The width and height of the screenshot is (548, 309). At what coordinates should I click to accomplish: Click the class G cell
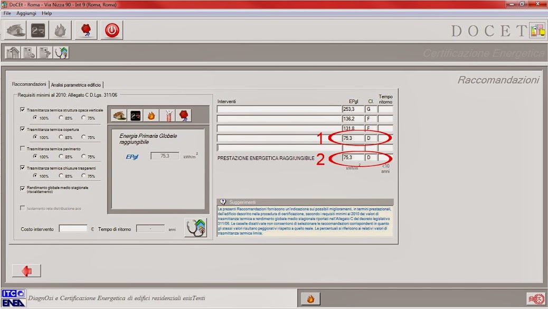pos(371,109)
